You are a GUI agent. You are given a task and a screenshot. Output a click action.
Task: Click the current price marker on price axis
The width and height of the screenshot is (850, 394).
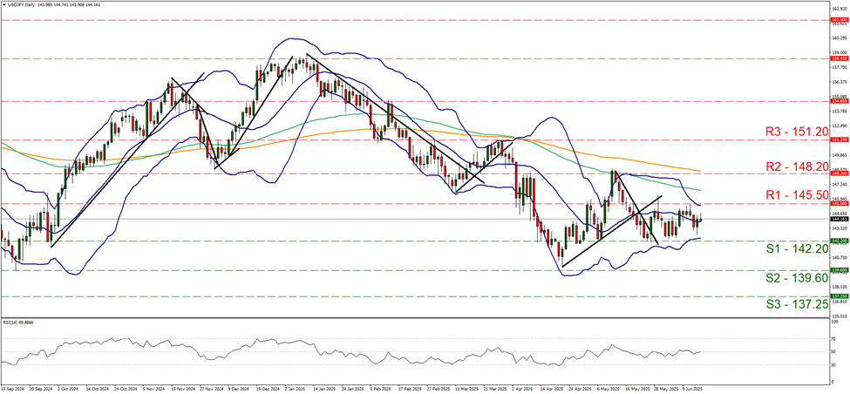(836, 218)
